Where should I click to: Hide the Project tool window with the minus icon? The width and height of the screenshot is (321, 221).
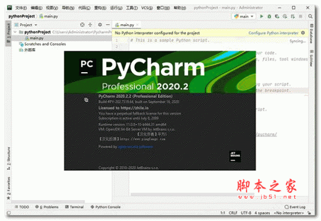tap(108, 25)
